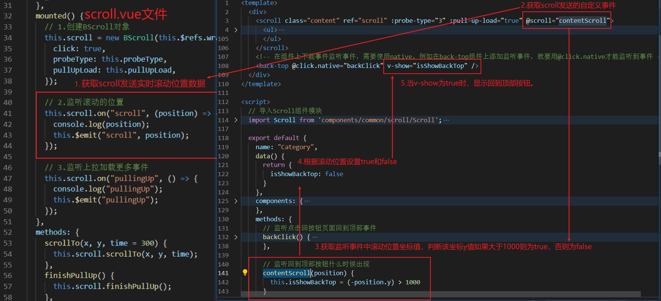Click the @scroll="contentScroll" attribute
Viewport: 661px width, 301px height.
click(x=568, y=21)
